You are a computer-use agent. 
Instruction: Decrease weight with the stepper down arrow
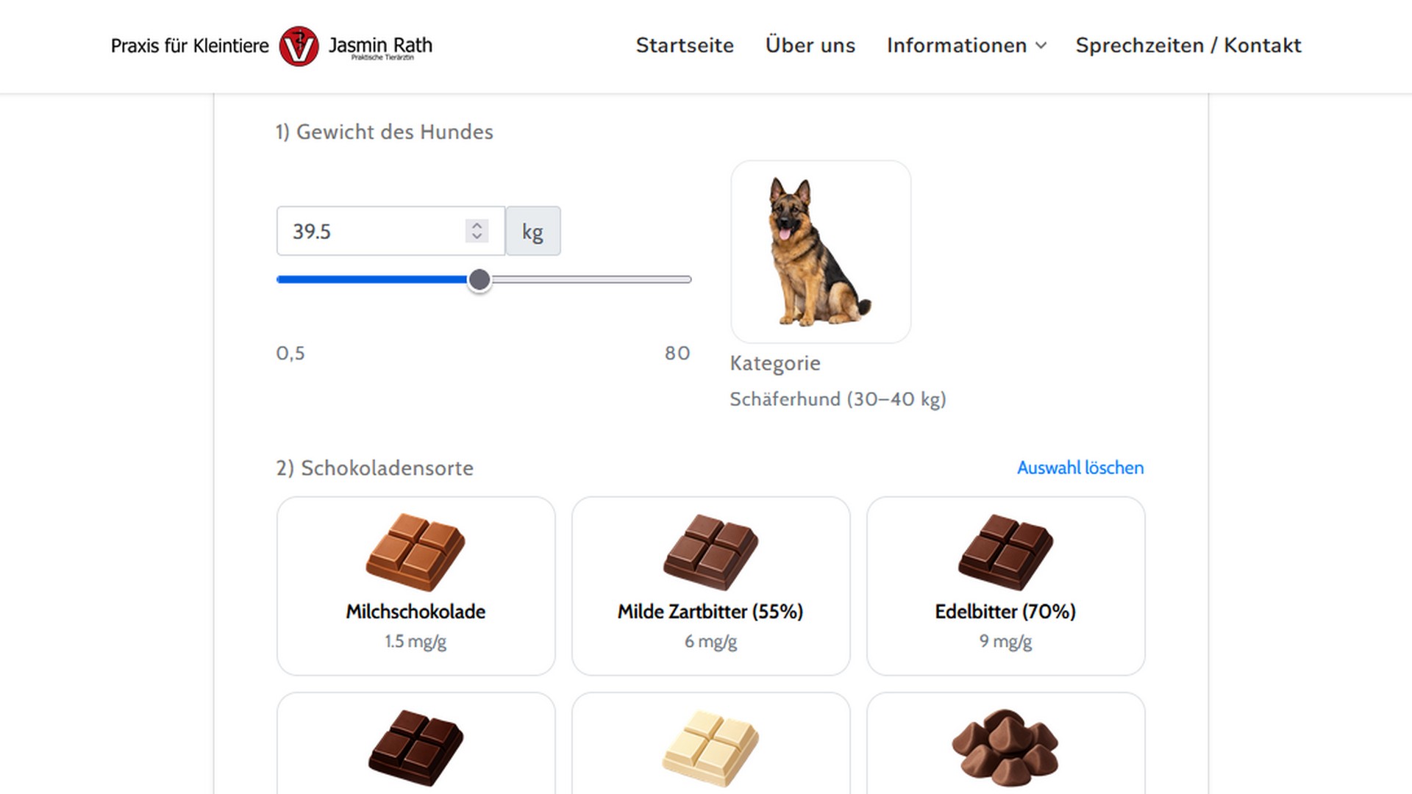tap(477, 237)
